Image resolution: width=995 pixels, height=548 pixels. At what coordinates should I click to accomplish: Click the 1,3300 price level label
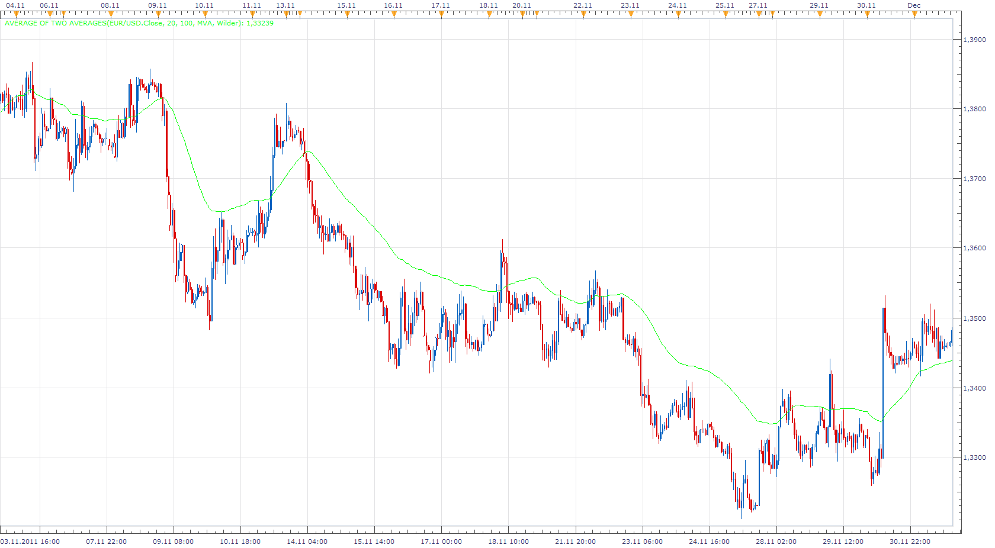[975, 457]
